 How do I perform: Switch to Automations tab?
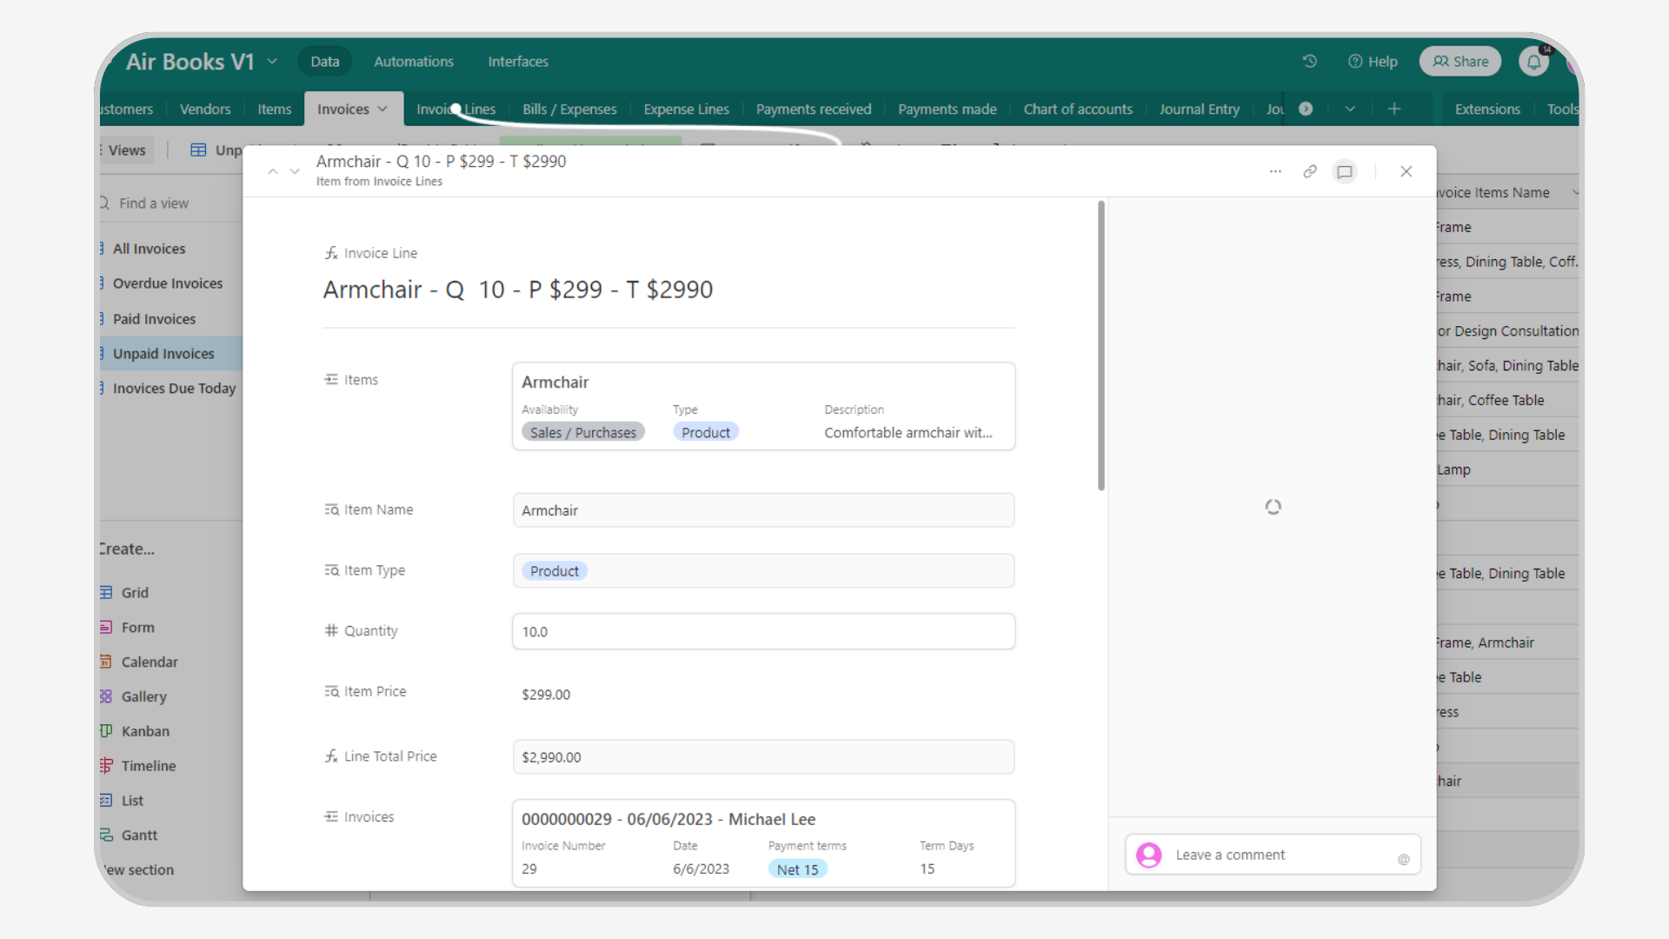(414, 61)
